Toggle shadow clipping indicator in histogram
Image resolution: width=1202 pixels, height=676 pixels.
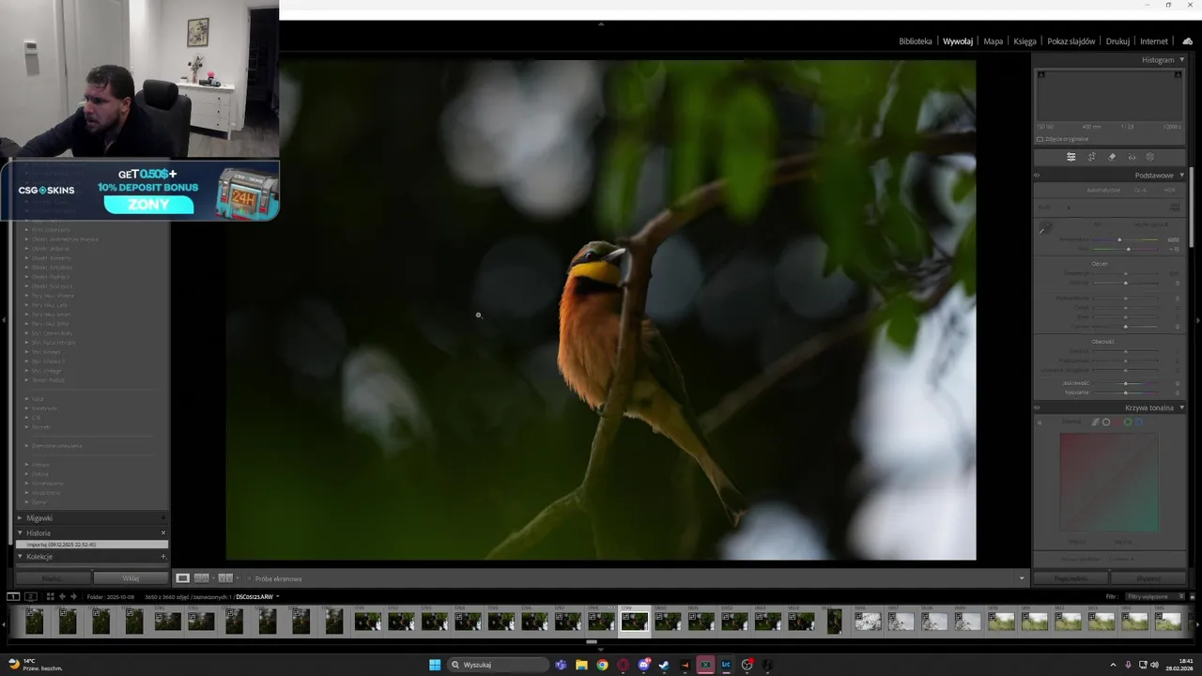point(1040,75)
